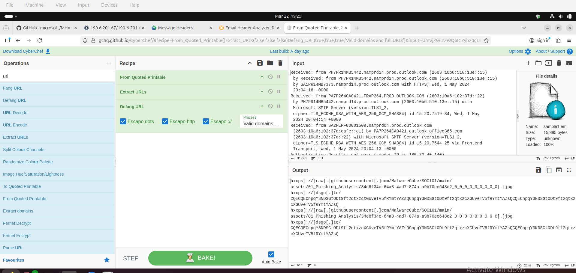Collapse the From Quoted Printable operation
The width and height of the screenshot is (576, 273).
tap(261, 77)
